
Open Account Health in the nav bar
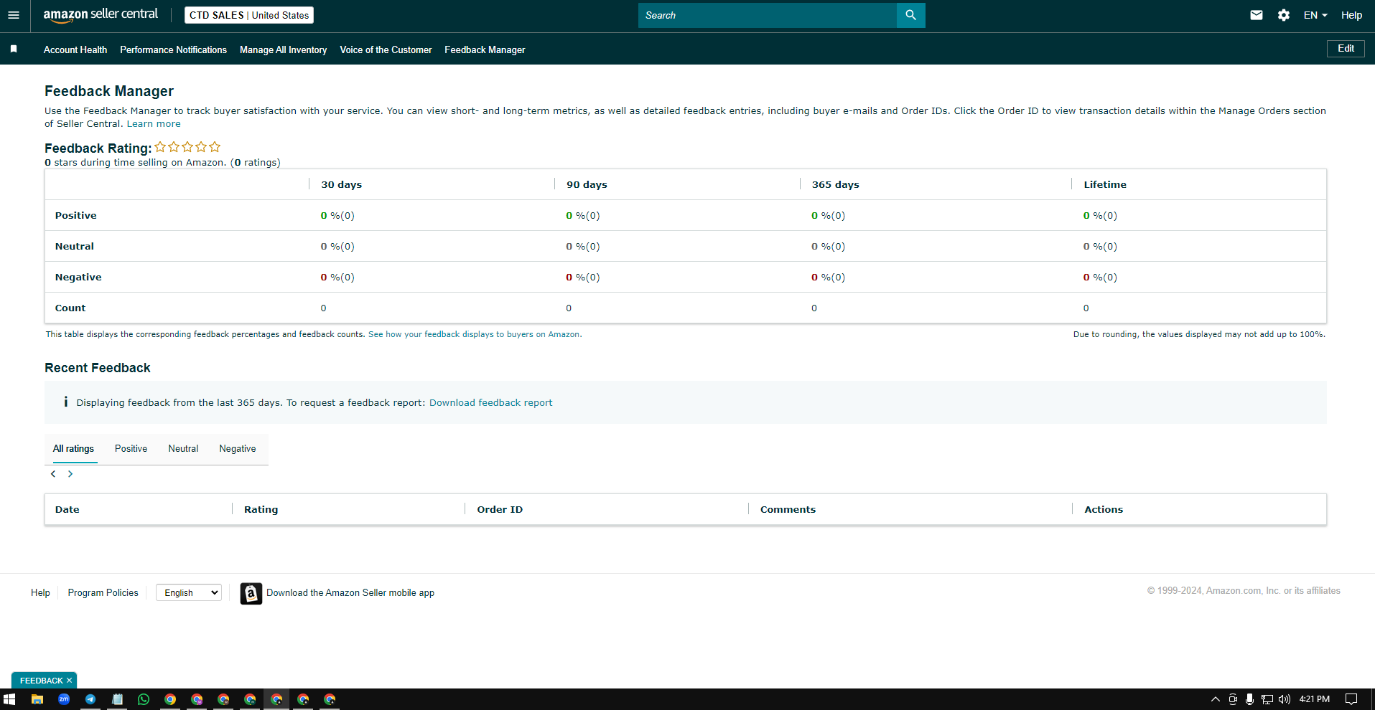(75, 49)
